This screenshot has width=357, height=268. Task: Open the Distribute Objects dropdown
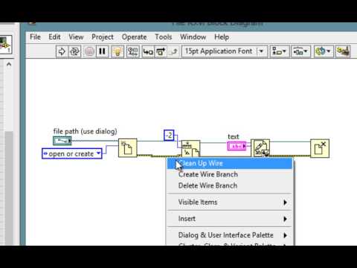click(300, 51)
